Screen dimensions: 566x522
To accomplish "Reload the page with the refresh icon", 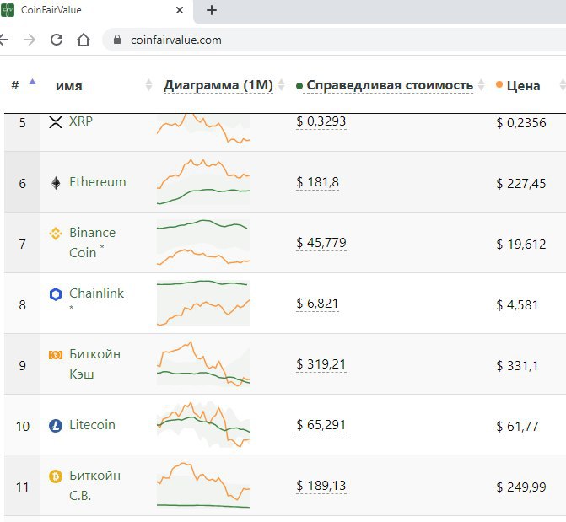I will (x=57, y=40).
